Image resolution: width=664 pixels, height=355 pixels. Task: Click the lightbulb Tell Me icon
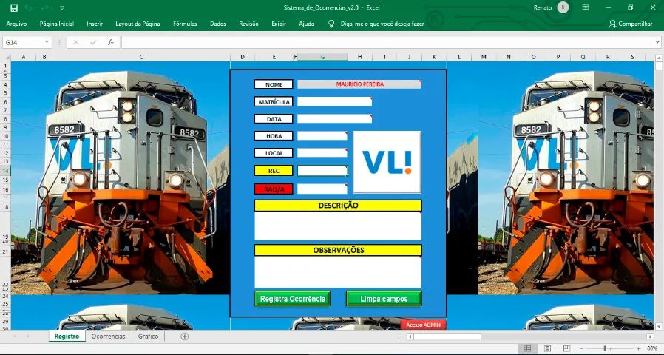coord(331,24)
